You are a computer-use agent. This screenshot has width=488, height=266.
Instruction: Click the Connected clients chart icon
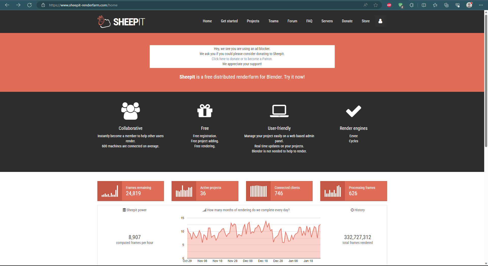[x=258, y=191]
